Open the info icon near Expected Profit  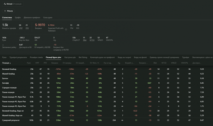coord(66,29)
